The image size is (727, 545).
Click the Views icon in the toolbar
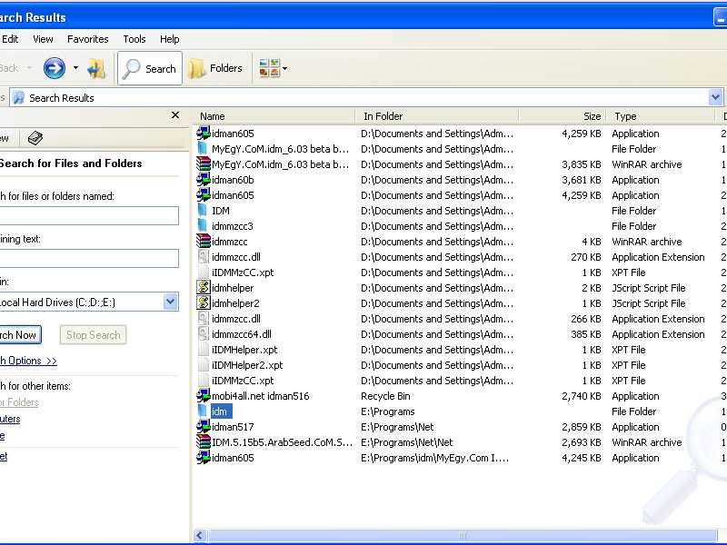click(269, 68)
